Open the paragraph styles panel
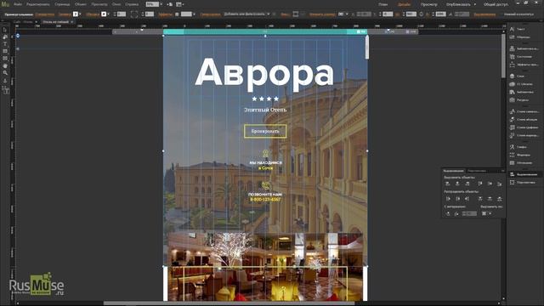Image resolution: width=544 pixels, height=306 pixels. tap(524, 119)
